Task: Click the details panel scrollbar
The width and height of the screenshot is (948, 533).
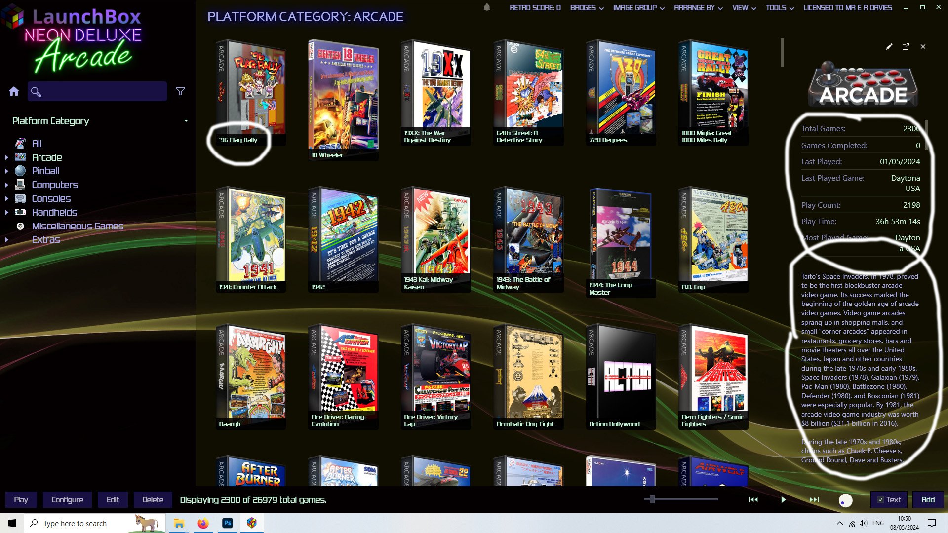Action: pos(926,135)
